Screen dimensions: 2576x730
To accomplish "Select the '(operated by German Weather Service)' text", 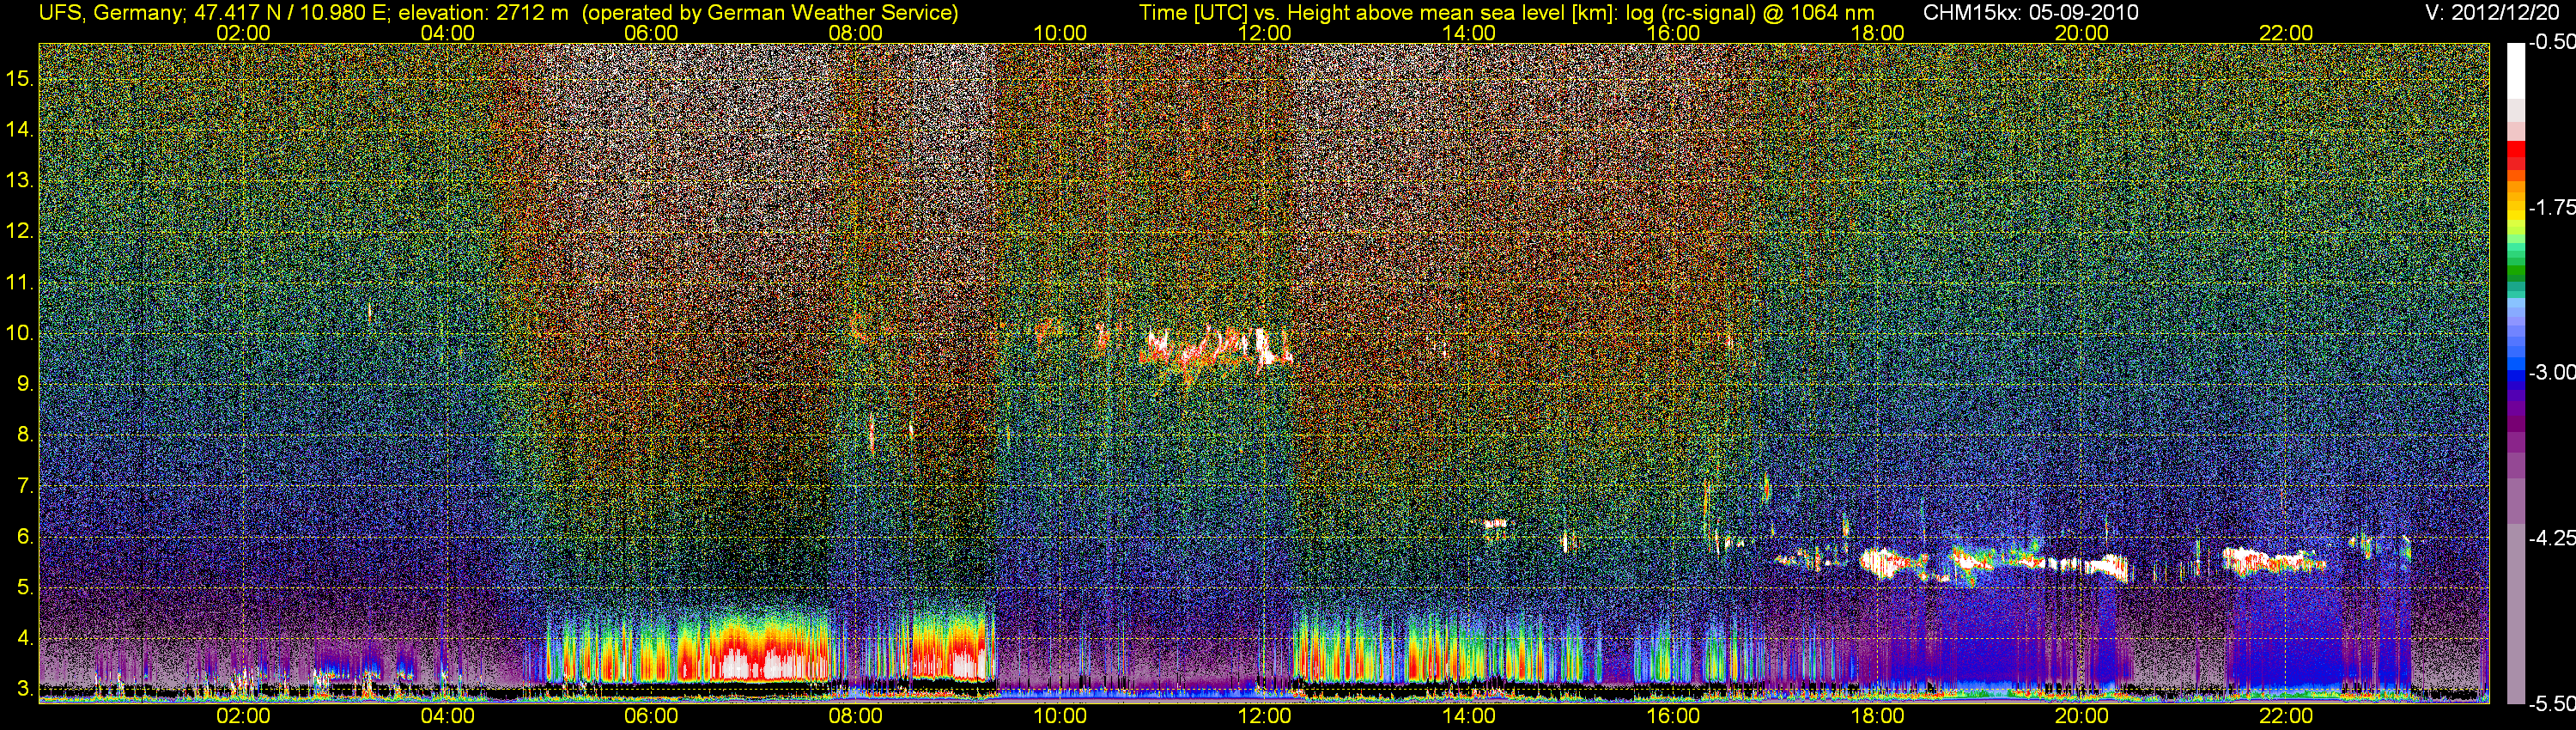I will pyautogui.click(x=770, y=13).
